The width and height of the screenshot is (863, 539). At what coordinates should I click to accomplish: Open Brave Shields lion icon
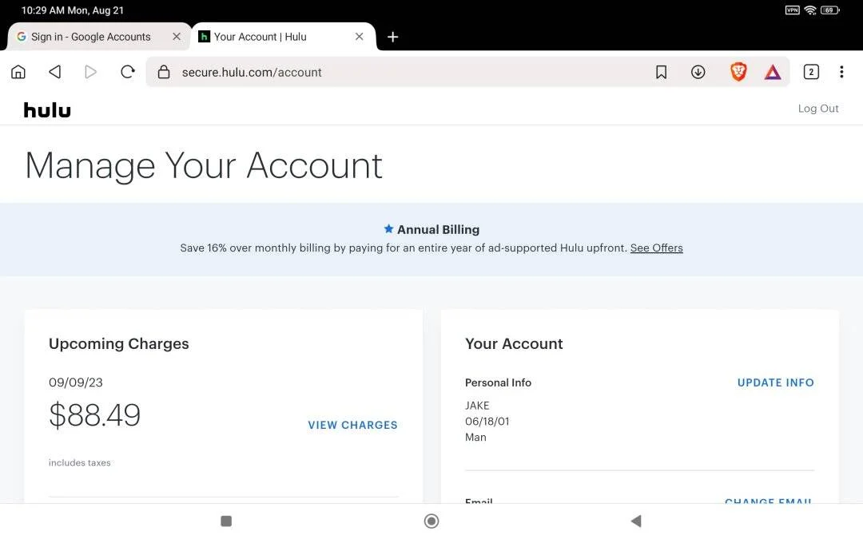738,72
